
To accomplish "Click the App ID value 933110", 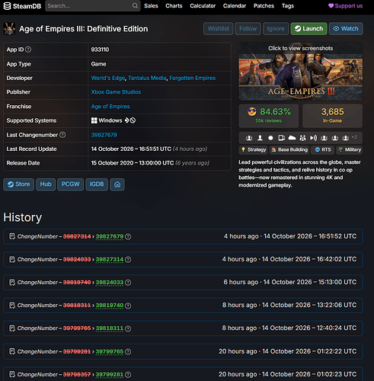I will [x=100, y=50].
